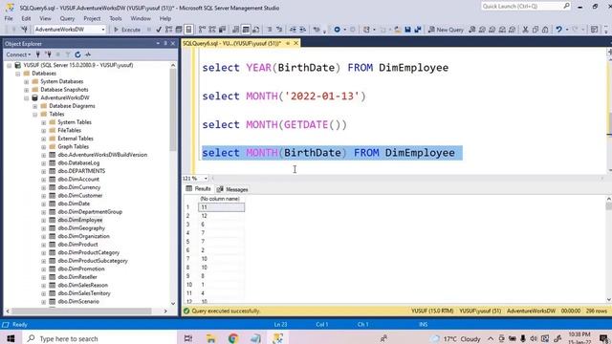Open the Windows Start menu
The image size is (612, 344).
tap(11, 338)
